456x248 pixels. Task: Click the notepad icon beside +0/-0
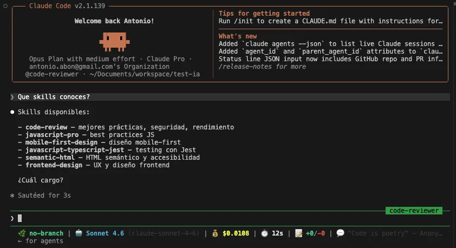(x=298, y=233)
